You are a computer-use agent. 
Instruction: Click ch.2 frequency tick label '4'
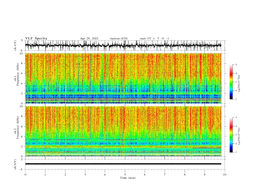(23, 136)
